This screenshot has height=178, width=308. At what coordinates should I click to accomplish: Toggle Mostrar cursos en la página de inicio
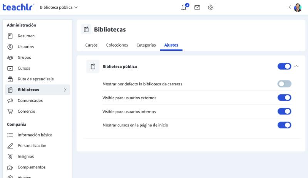pos(284,125)
